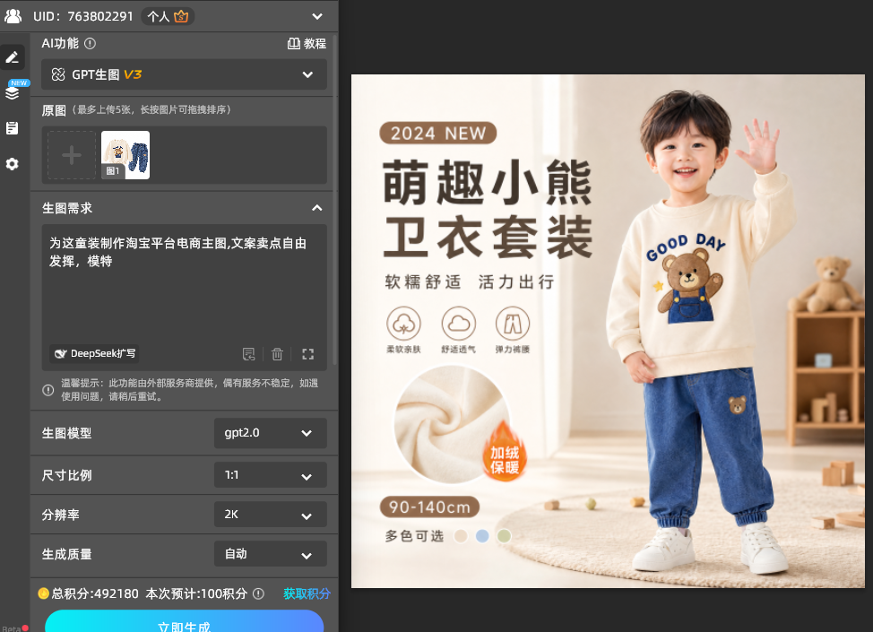The width and height of the screenshot is (873, 632).
Task: Expand the UID account dropdown chevron
Action: tap(317, 16)
